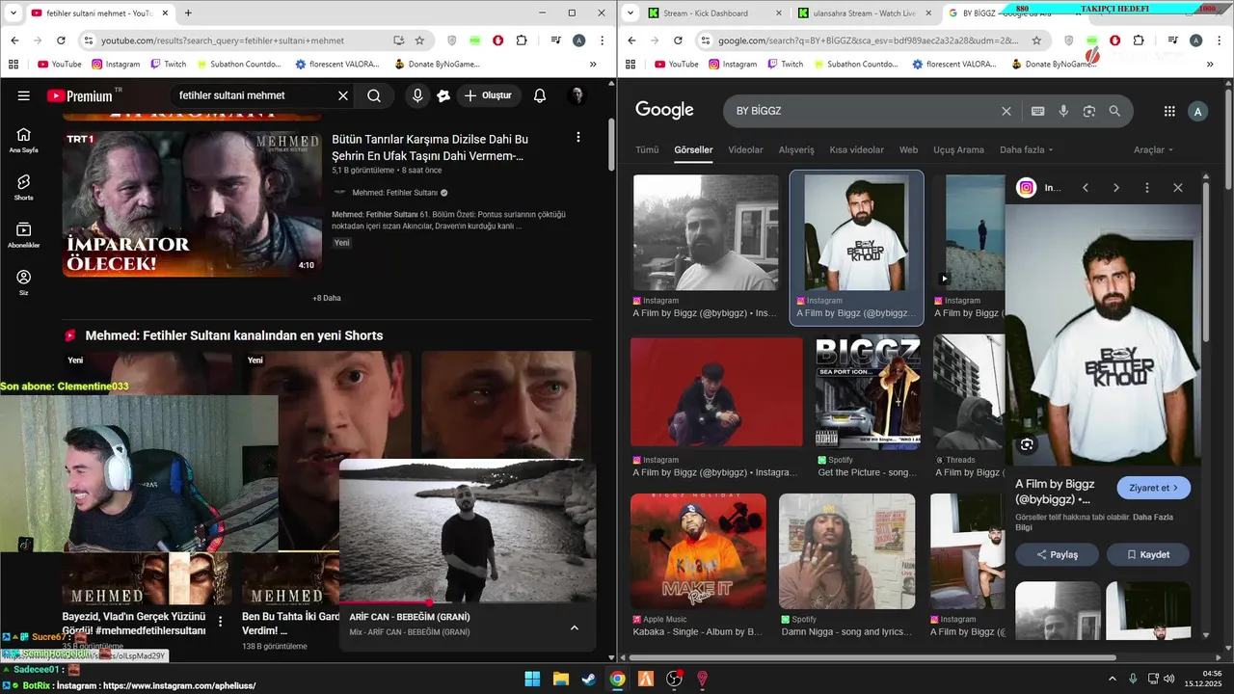
Task: Open OBS Studio from the taskbar
Action: tap(674, 679)
